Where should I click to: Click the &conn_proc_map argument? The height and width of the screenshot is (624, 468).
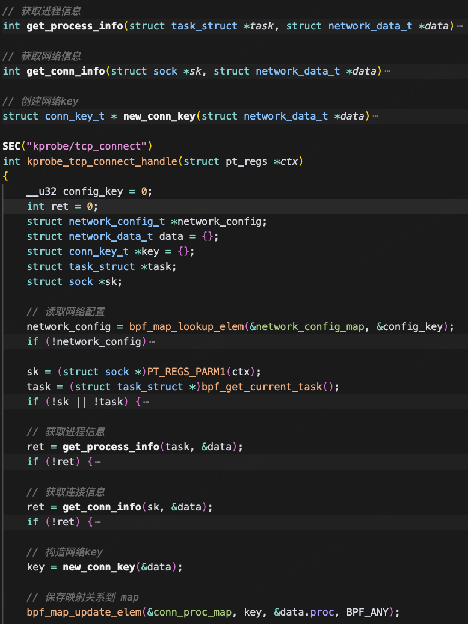pos(189,612)
